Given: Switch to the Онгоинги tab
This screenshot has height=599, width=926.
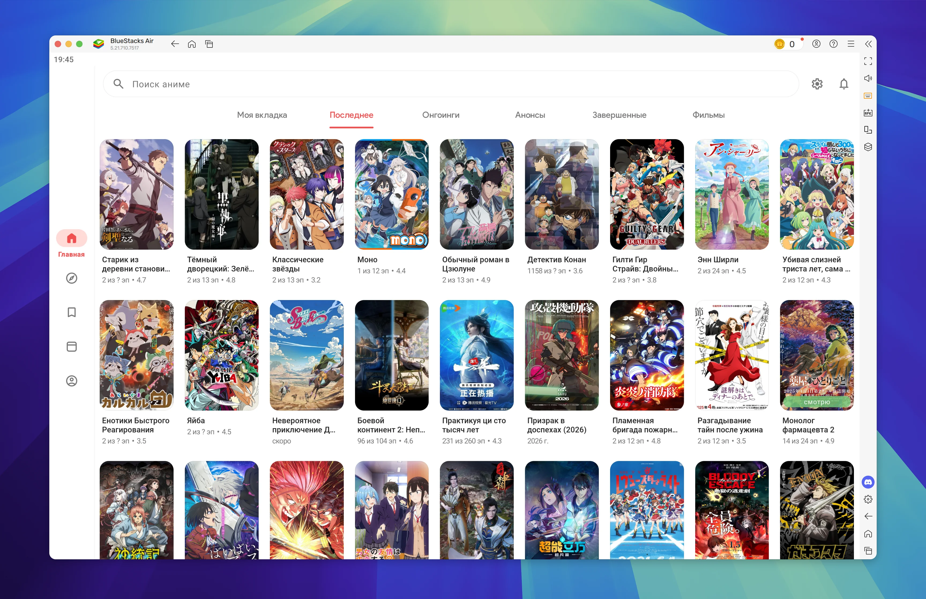Looking at the screenshot, I should tap(441, 115).
